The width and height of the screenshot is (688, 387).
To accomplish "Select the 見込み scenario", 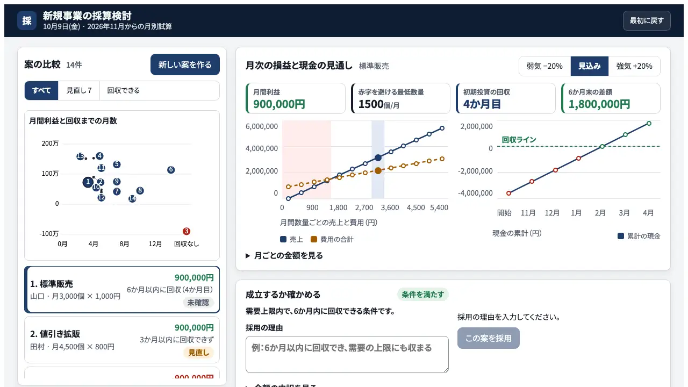I will 590,66.
